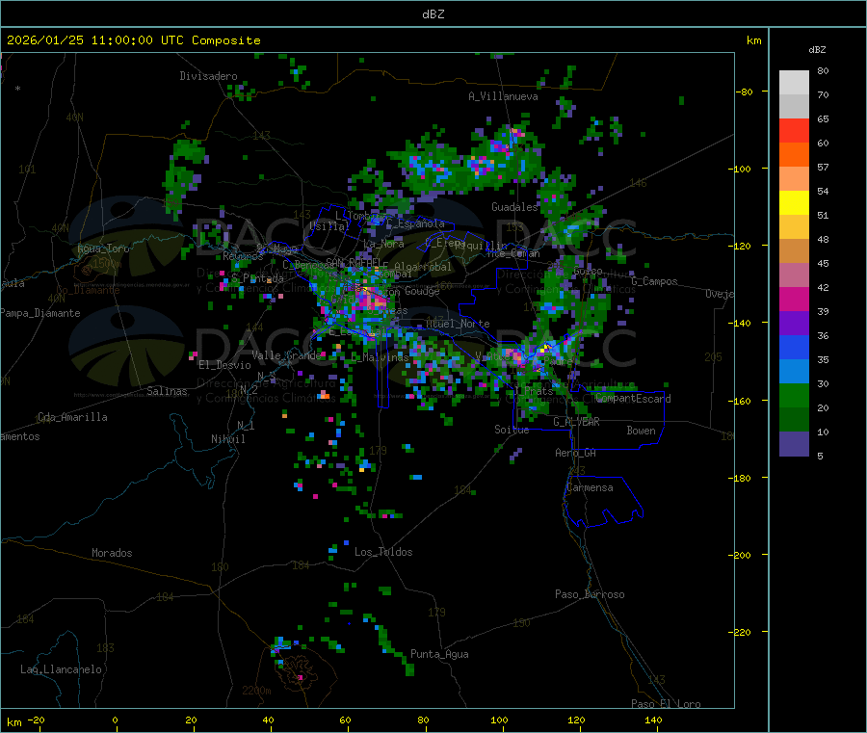
Task: Click the -120 tick on the right axis
Action: tap(740, 246)
